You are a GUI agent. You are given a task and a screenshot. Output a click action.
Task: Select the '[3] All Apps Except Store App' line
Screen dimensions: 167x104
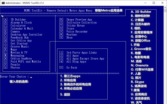click(x=82, y=58)
